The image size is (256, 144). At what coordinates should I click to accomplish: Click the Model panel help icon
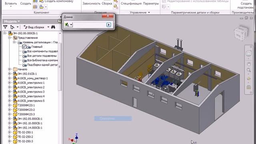[x=60, y=21]
